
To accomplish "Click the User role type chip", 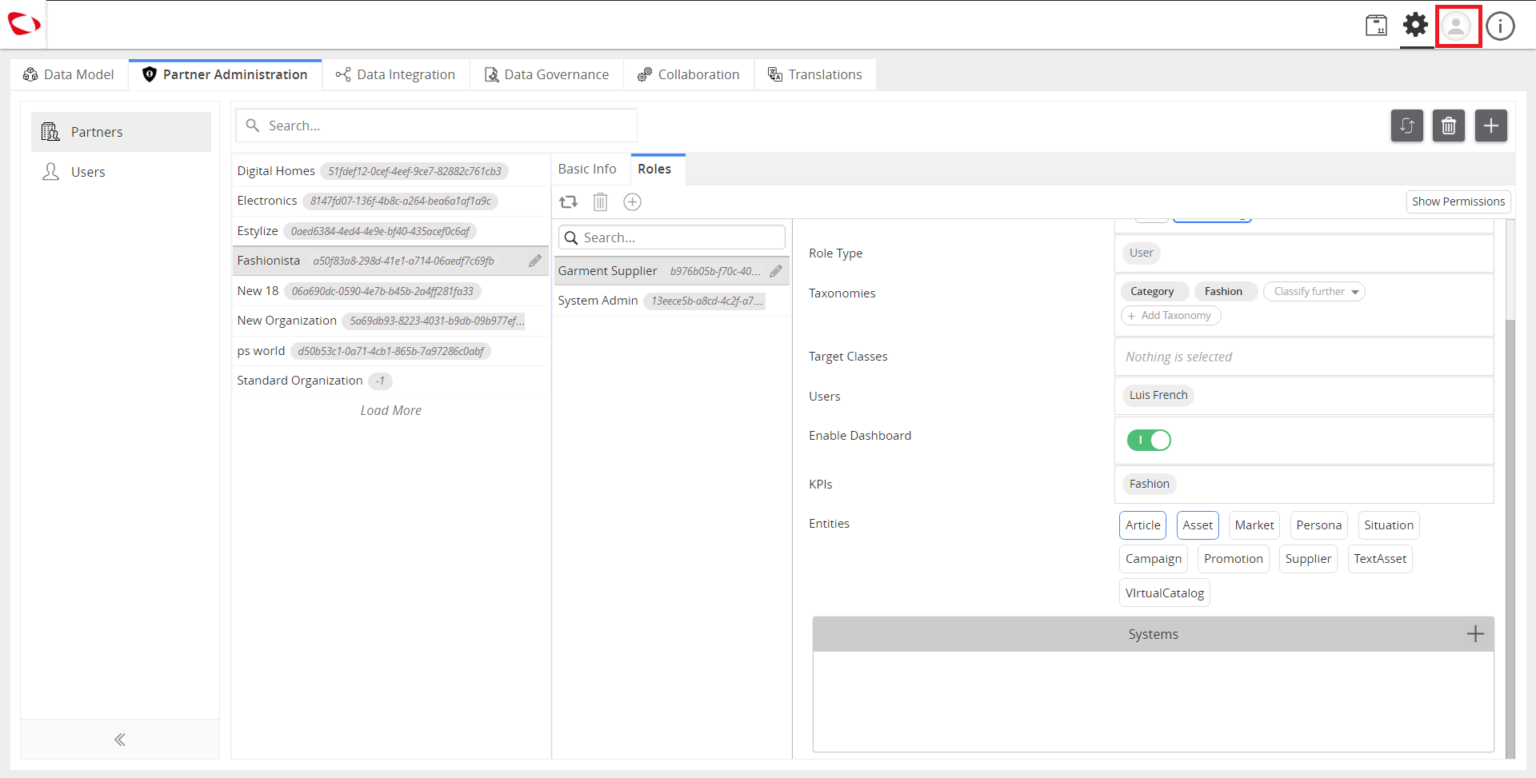I will tap(1141, 253).
